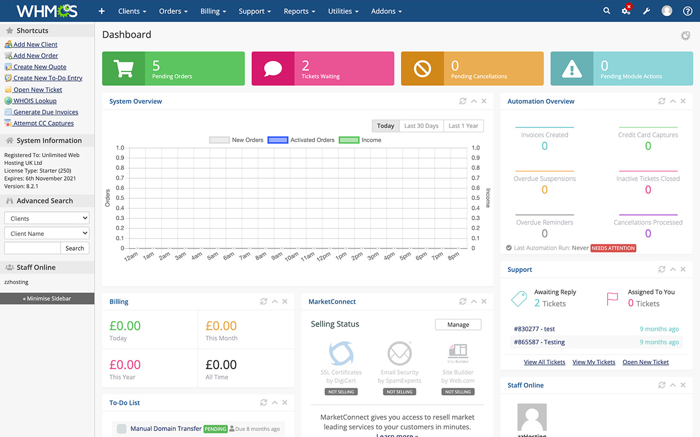Open the Client Name field dropdown

pyautogui.click(x=46, y=233)
